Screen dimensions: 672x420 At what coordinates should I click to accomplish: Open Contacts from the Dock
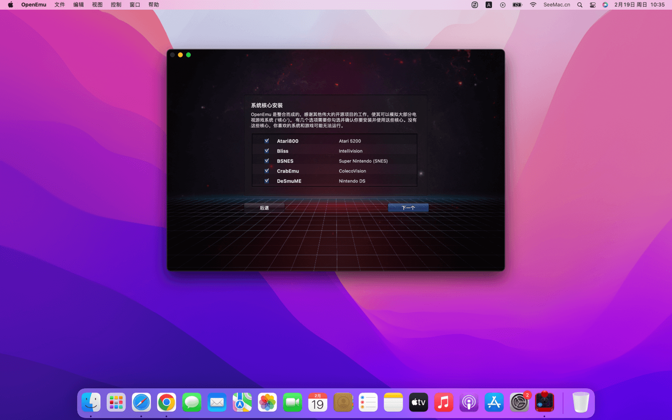(x=343, y=402)
